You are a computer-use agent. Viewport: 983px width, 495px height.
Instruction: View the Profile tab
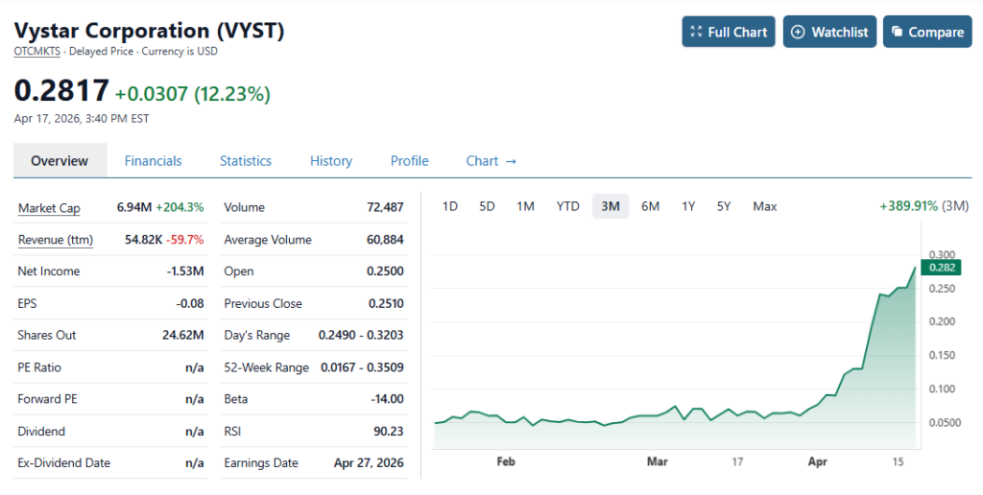(409, 161)
